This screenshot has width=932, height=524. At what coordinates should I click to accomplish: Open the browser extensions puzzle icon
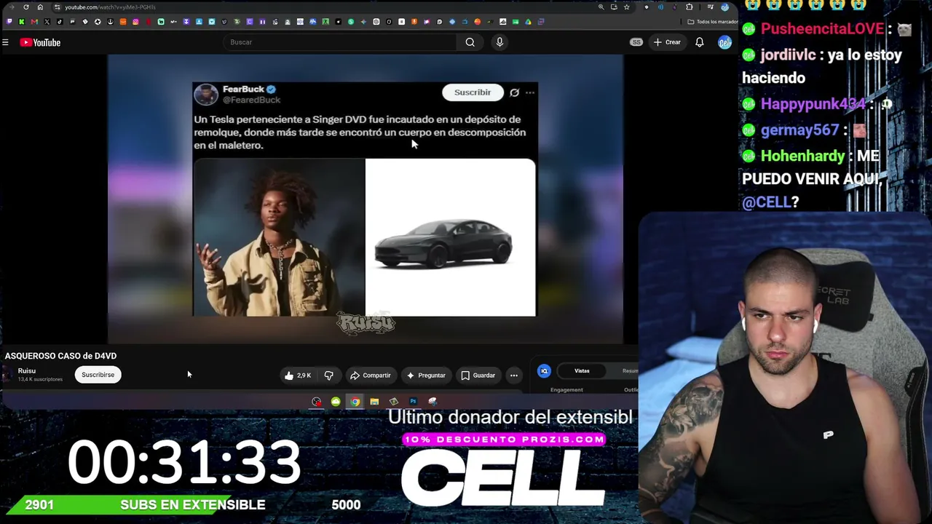coord(689,7)
